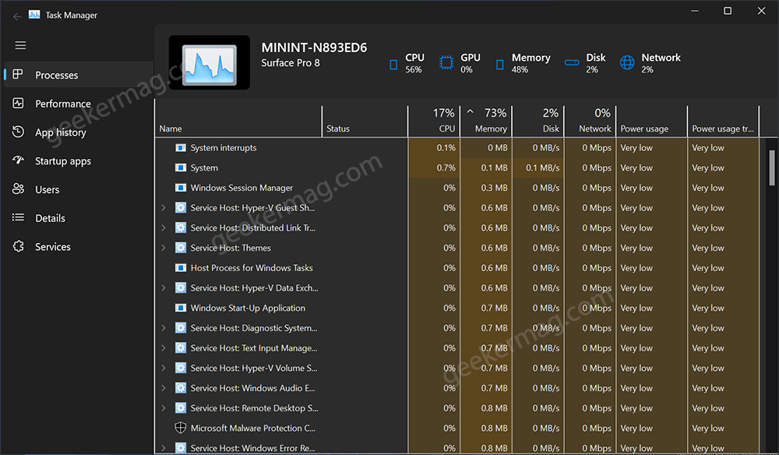Click the Microsoft Malware Protection shield icon
The image size is (779, 455).
(181, 428)
